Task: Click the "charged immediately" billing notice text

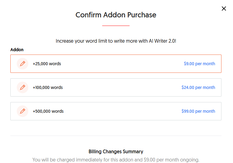Action: pos(116,160)
